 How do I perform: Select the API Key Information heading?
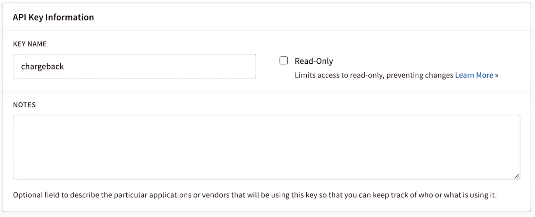tap(53, 17)
